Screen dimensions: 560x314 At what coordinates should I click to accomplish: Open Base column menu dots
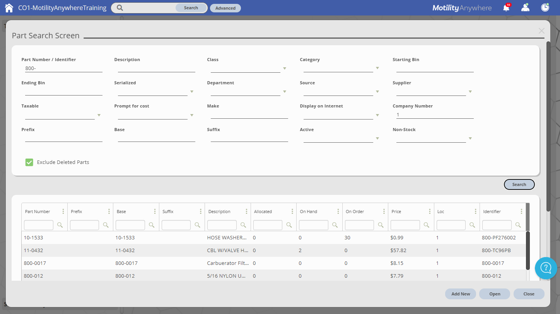click(155, 212)
